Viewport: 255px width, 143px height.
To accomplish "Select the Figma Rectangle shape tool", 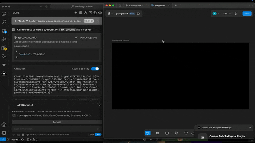I will click(x=167, y=133).
